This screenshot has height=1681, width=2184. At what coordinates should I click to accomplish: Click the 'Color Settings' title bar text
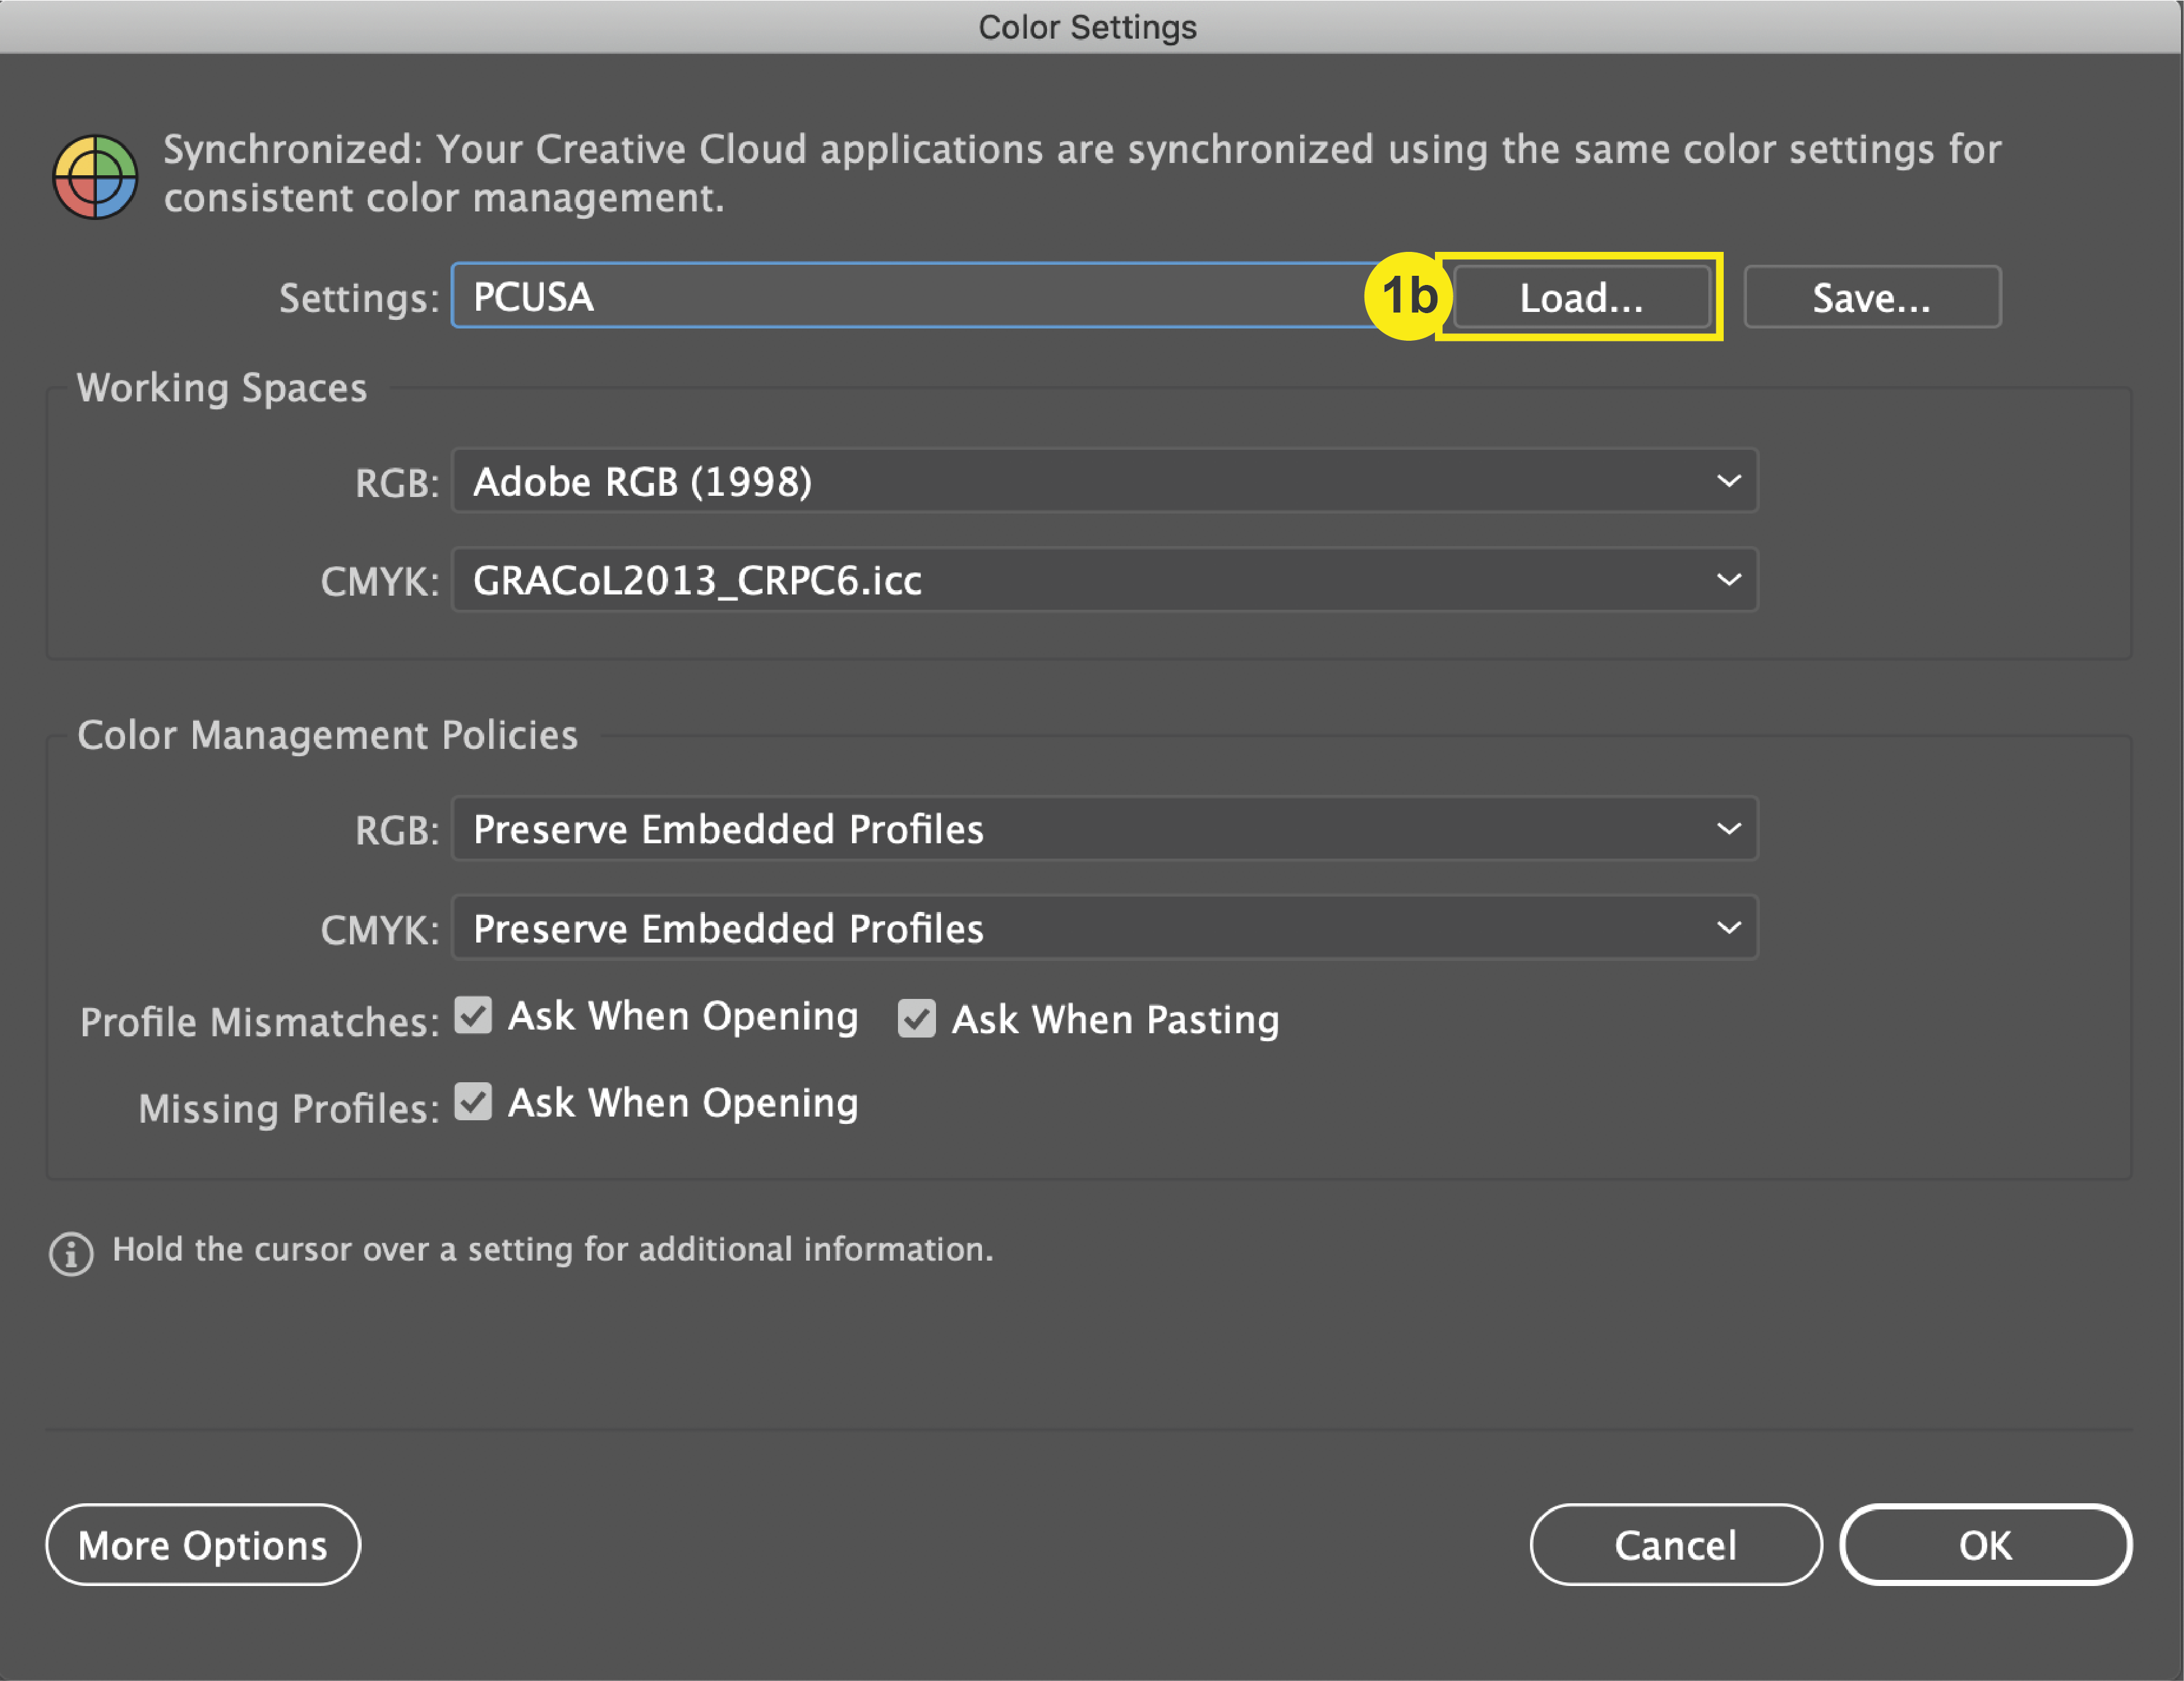coord(1087,27)
